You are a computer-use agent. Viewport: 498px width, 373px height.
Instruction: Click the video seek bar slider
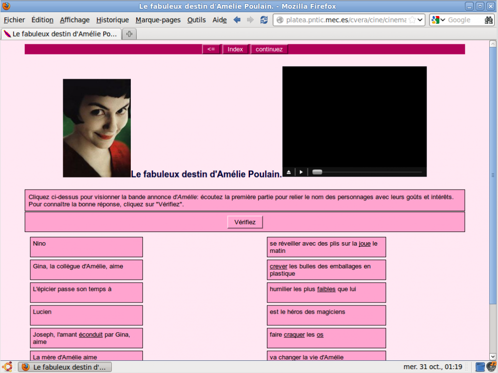click(x=317, y=171)
